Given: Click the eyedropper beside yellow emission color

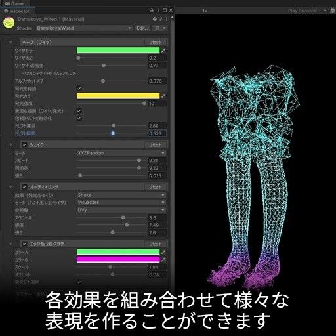Looking at the screenshot, I should [x=163, y=96].
